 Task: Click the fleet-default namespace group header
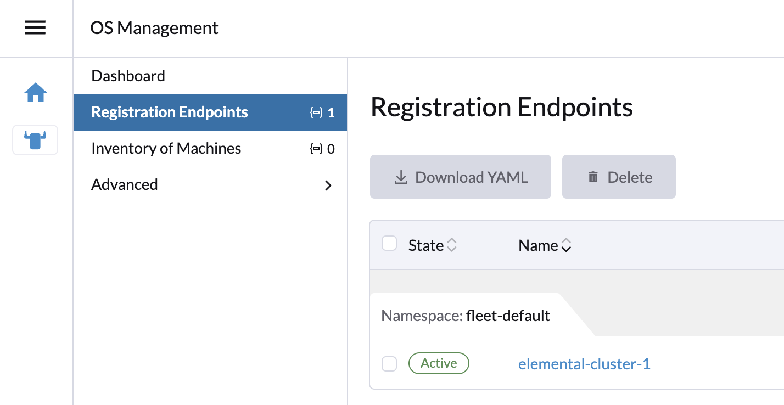pyautogui.click(x=464, y=316)
